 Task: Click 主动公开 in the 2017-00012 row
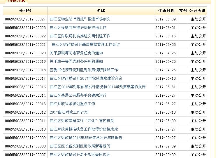198,112
